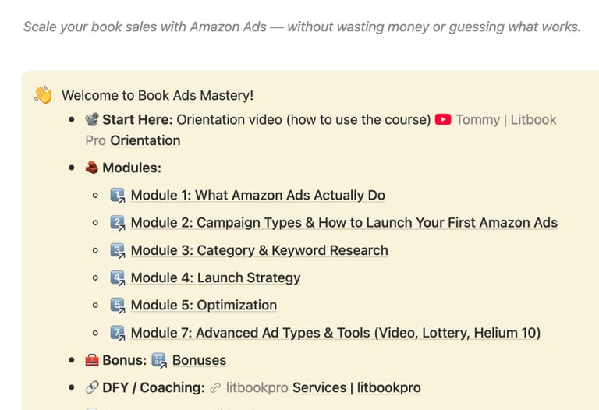
Task: Open the Orientation video link
Action: point(145,141)
